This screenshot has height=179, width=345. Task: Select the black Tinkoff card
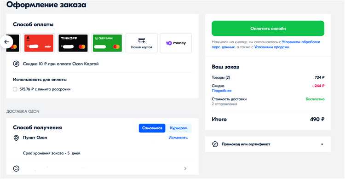73,43
